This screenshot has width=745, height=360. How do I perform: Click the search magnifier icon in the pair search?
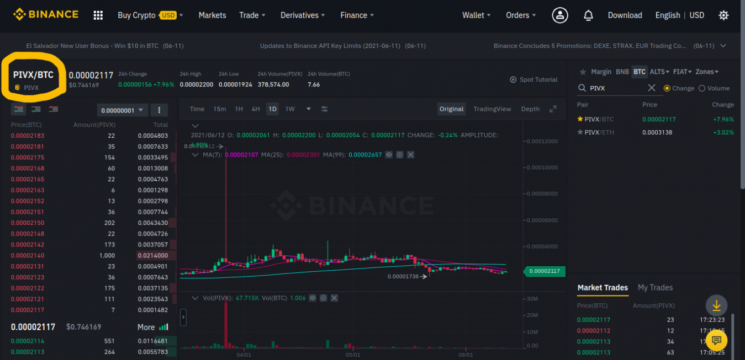(x=582, y=88)
